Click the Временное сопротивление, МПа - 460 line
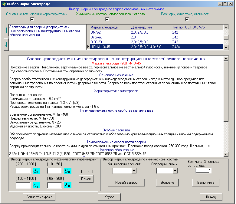Viewport: 236px width, 204px height. pyautogui.click(x=39, y=114)
